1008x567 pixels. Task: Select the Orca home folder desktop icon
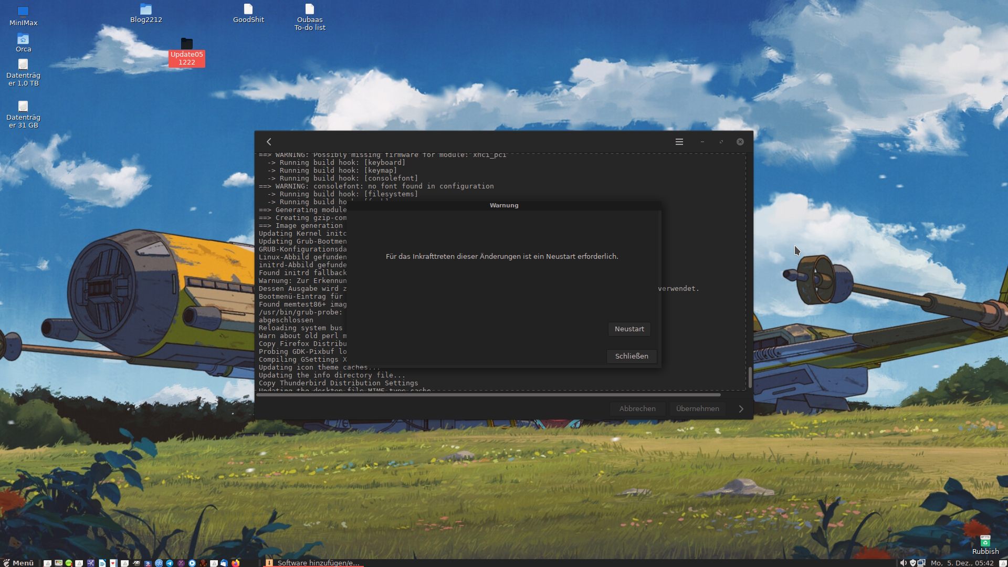pos(23,43)
